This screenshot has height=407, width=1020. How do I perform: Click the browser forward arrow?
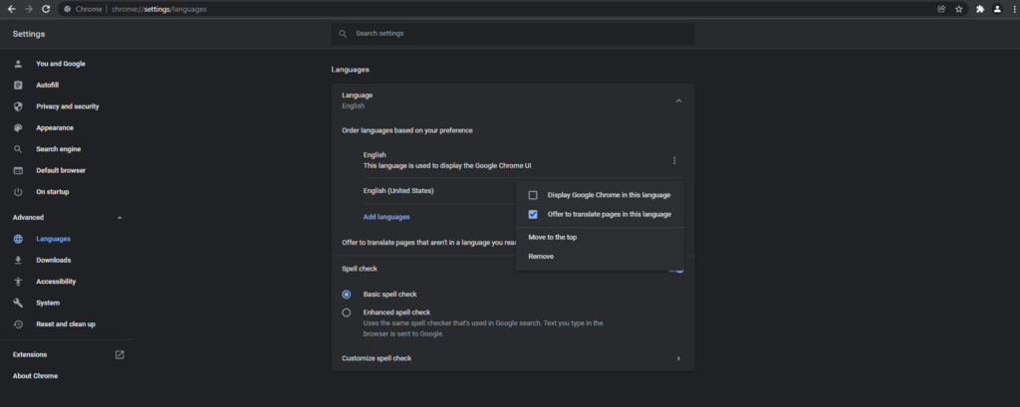[x=28, y=9]
